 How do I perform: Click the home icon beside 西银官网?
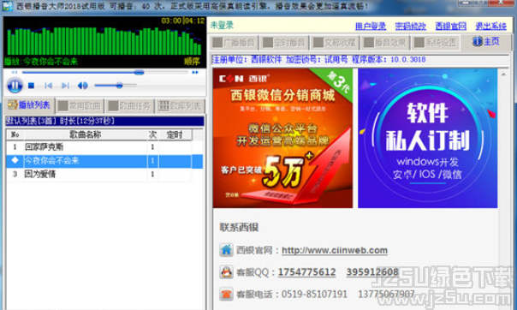[227, 250]
